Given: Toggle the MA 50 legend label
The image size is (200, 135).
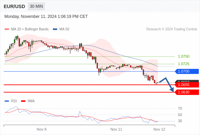Looking at the screenshot, I should [64, 29].
